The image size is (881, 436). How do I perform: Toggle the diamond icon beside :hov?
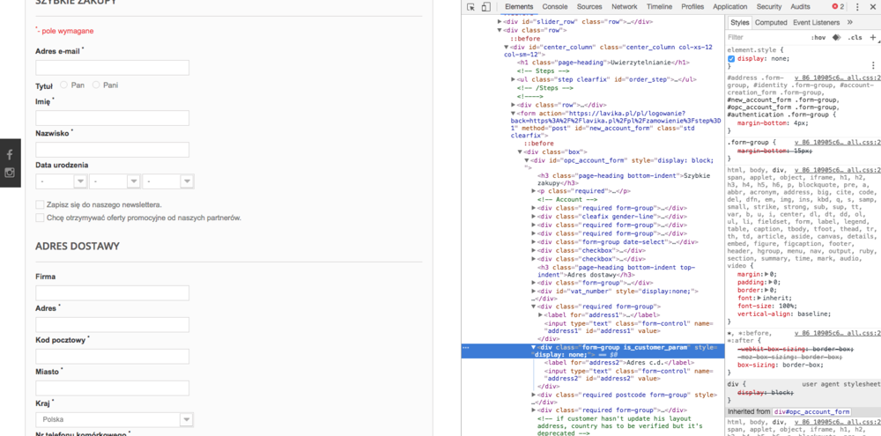[x=837, y=38]
